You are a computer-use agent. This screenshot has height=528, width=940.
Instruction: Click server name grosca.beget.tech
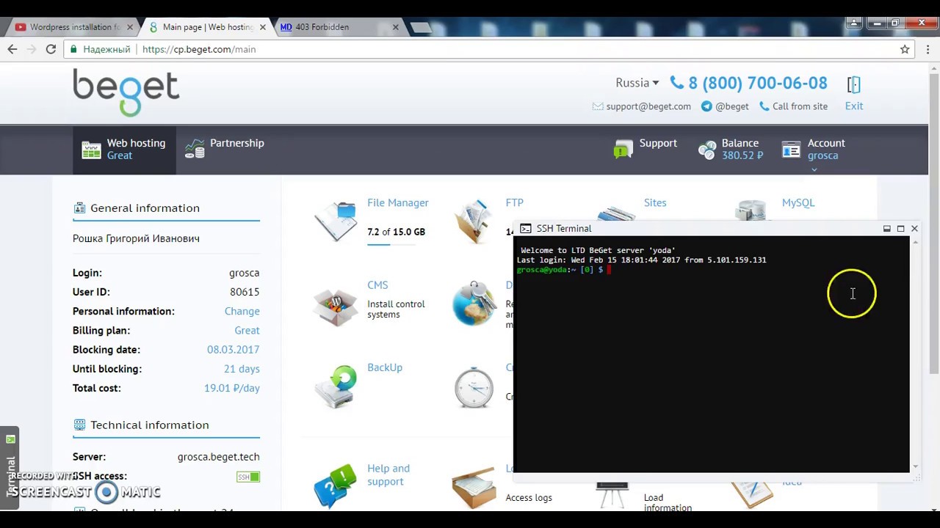(x=218, y=457)
